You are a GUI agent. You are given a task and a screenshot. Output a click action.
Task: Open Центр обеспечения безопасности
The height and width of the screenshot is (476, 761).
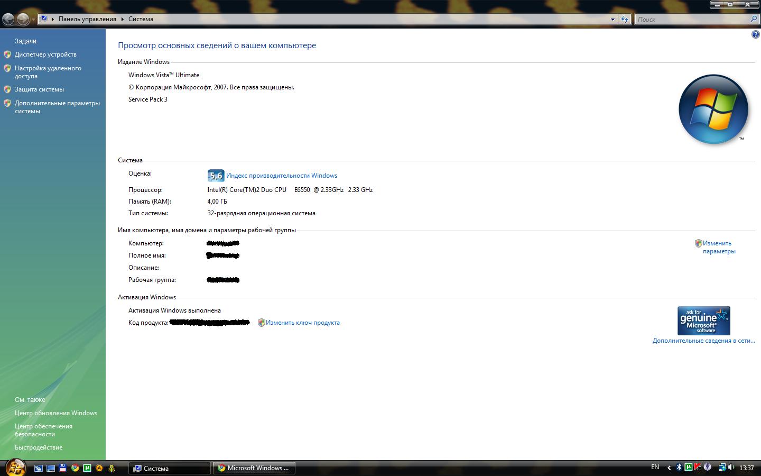(43, 430)
